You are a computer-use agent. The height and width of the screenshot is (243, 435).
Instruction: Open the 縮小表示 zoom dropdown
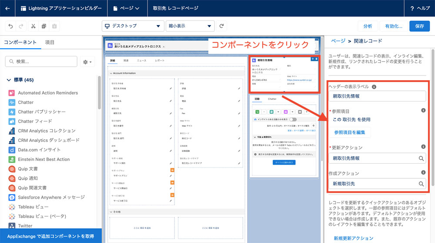190,26
